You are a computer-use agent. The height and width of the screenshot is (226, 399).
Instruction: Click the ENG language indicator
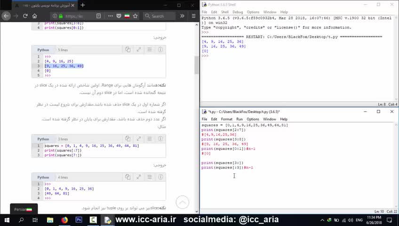click(x=359, y=220)
